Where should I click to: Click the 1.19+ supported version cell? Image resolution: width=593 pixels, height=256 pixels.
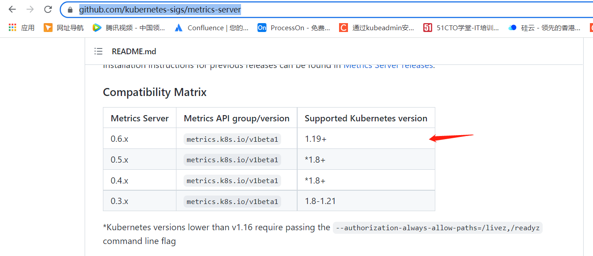pos(315,139)
